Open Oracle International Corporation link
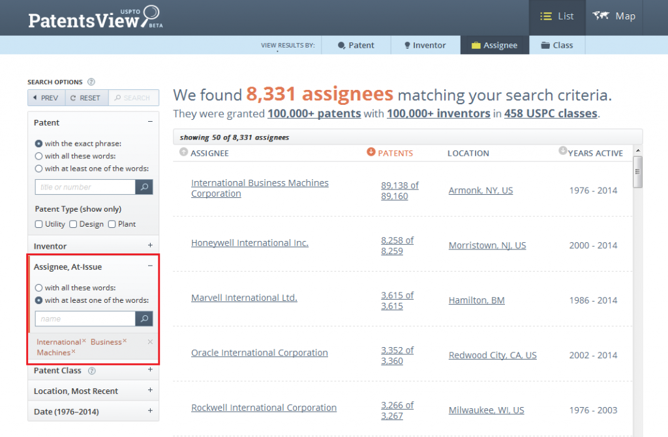 260,353
